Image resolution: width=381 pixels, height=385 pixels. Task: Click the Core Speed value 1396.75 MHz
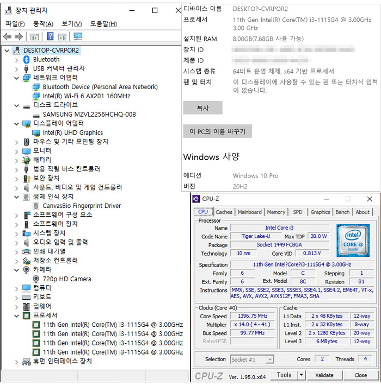pos(253,316)
